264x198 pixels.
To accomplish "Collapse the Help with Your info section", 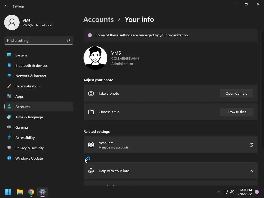I will click(251, 171).
